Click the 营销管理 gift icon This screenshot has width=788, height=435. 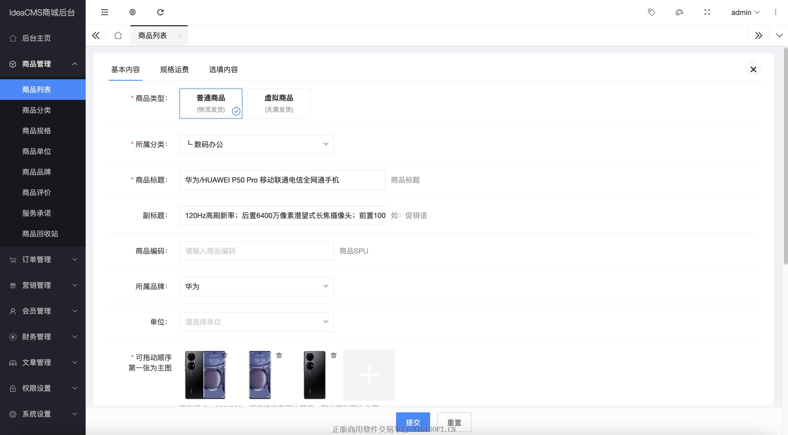pyautogui.click(x=13, y=285)
